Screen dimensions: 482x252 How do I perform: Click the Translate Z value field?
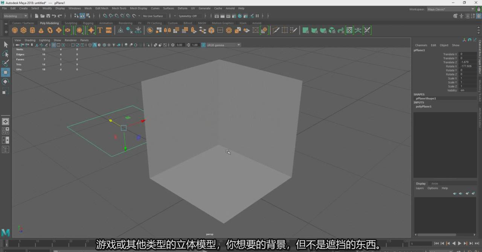468,62
